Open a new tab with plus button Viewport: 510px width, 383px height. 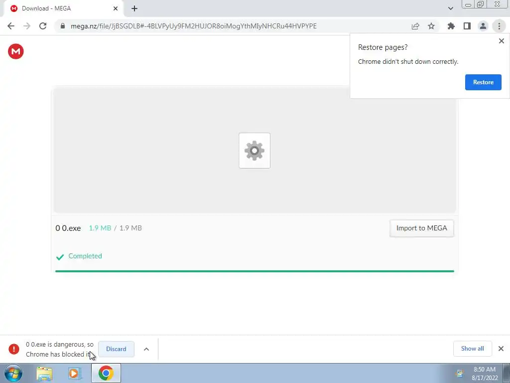click(x=134, y=8)
